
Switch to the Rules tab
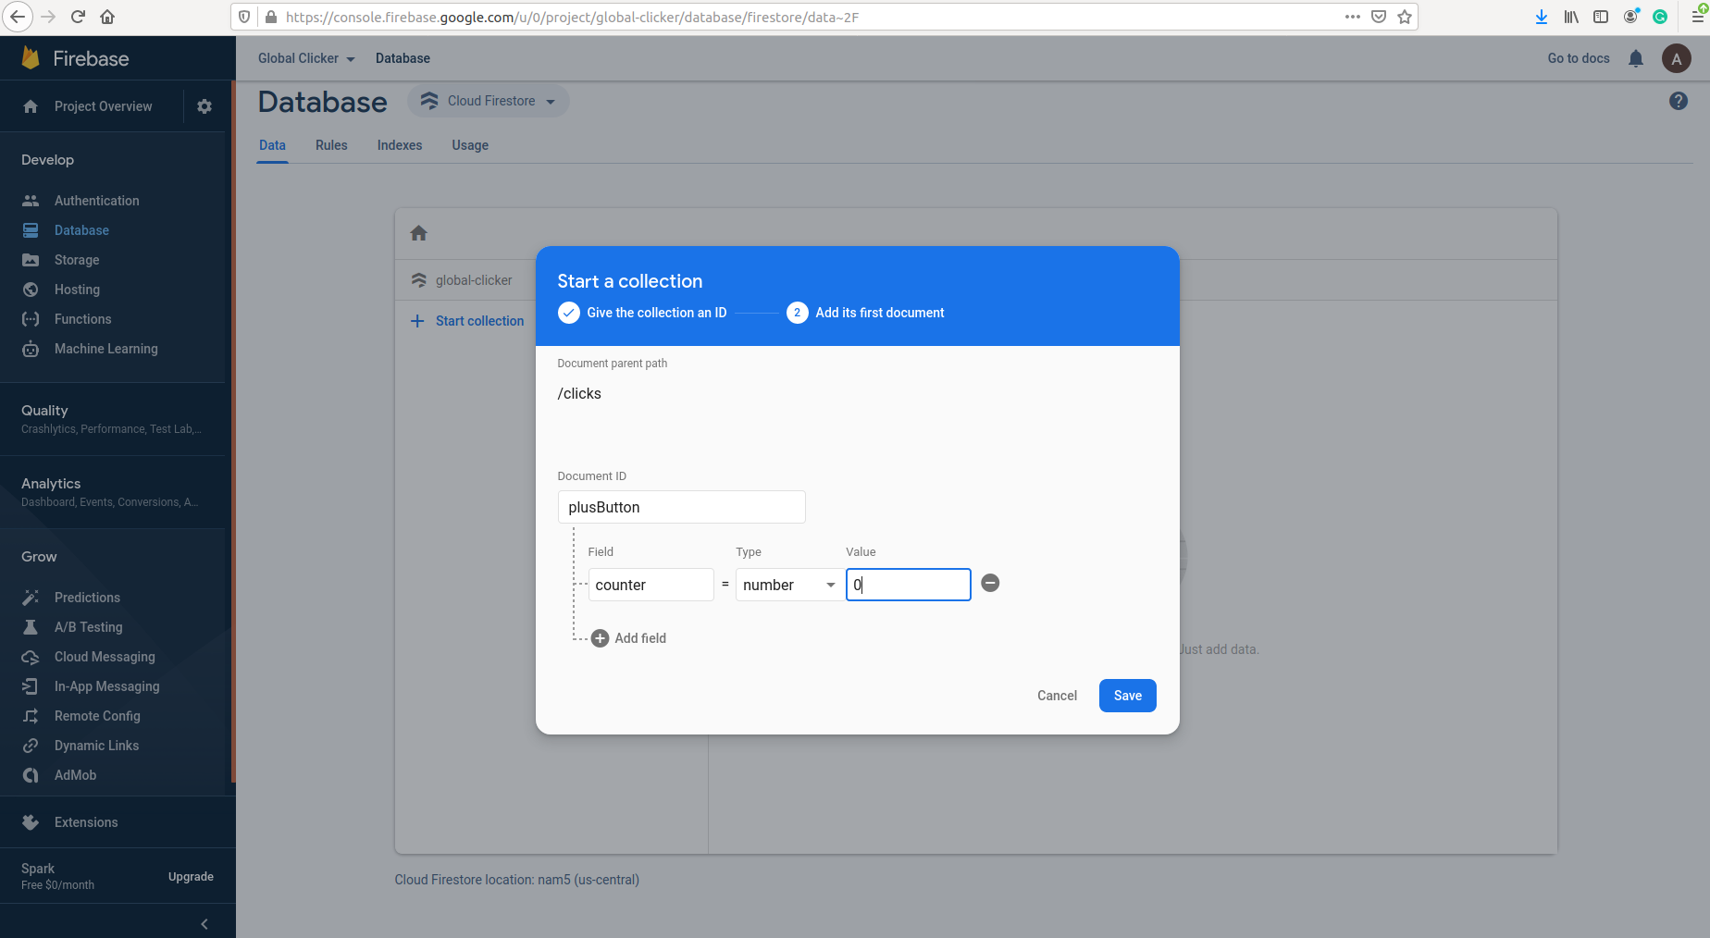(x=331, y=145)
